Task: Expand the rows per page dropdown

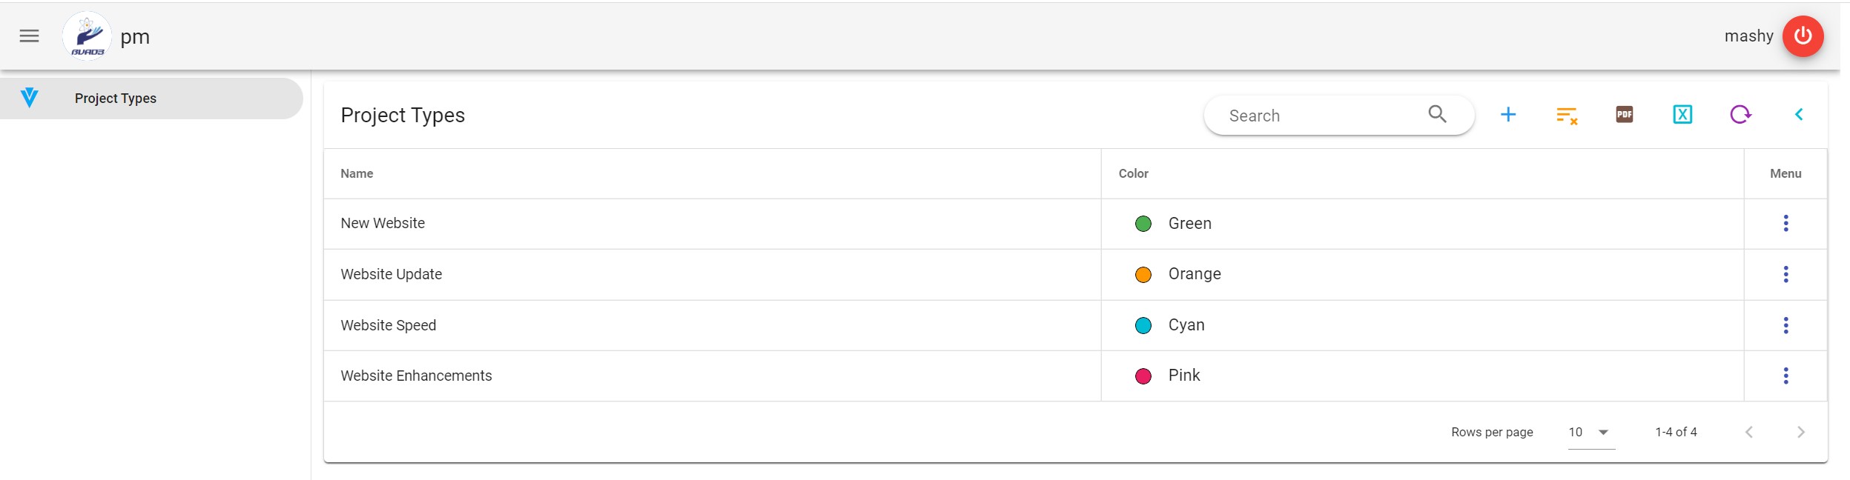Action: click(x=1591, y=432)
